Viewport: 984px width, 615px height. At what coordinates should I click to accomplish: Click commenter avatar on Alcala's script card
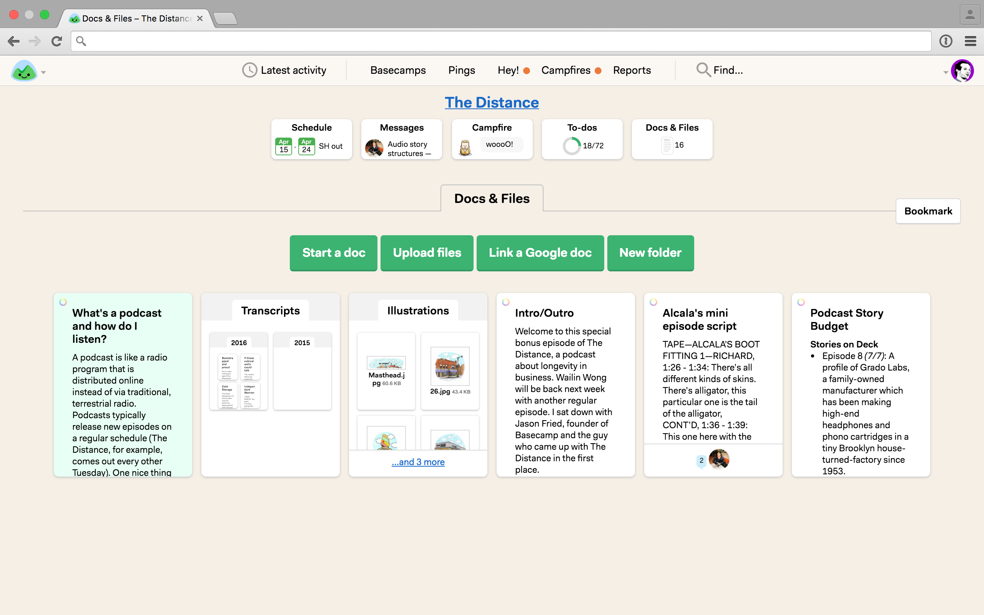point(719,460)
